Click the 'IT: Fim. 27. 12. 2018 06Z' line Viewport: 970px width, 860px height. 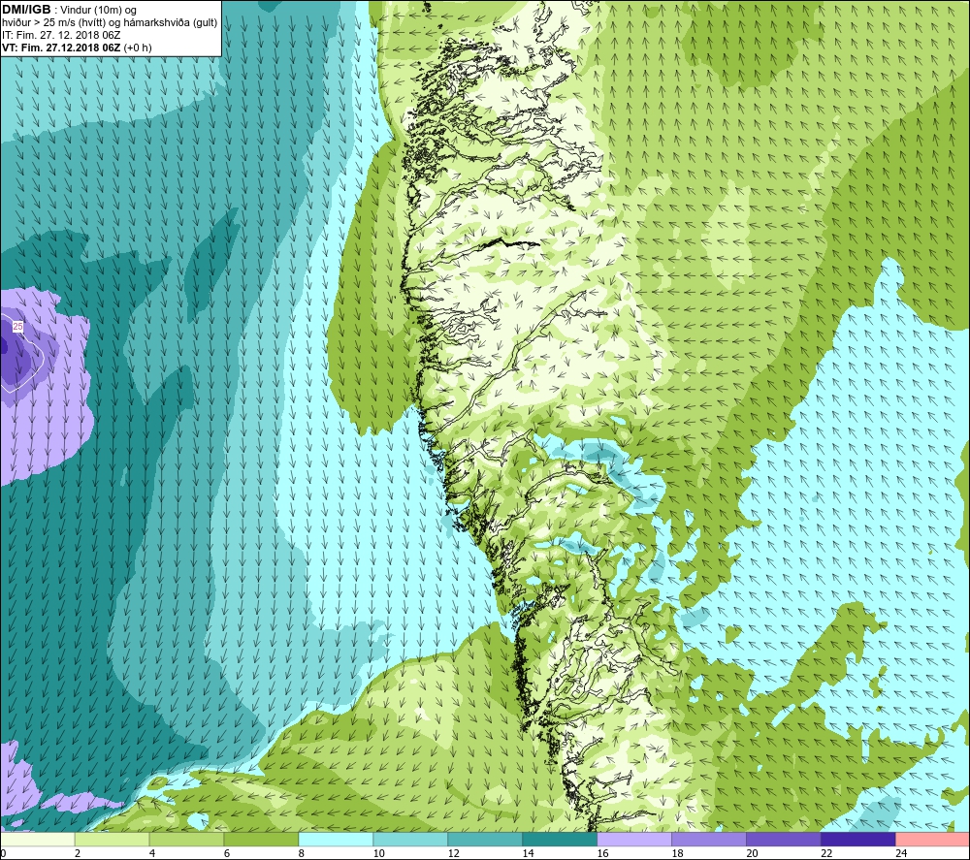coord(61,35)
